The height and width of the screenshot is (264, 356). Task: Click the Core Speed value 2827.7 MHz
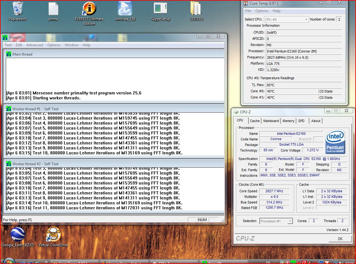[x=274, y=191]
